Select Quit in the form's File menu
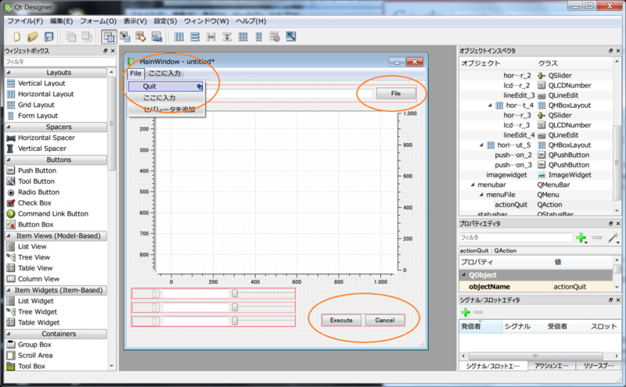The image size is (626, 387). pos(165,86)
